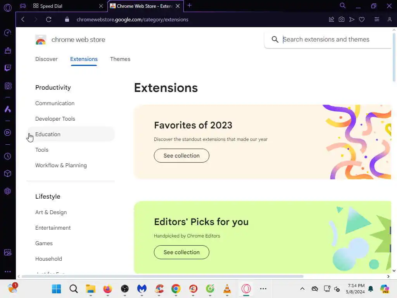
Task: Close the Speed Dial tab
Action: pos(101,6)
